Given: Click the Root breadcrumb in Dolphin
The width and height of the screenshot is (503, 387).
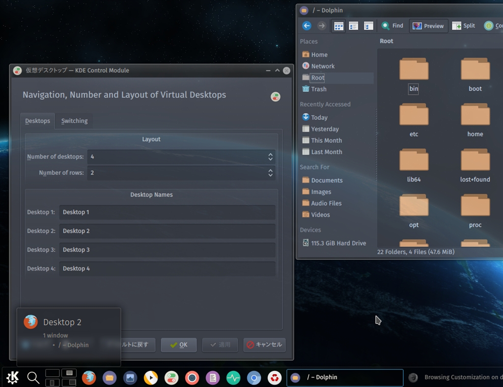Looking at the screenshot, I should point(386,41).
